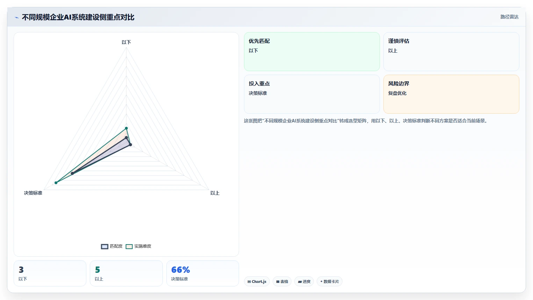The width and height of the screenshot is (533, 300).
Task: Open the 风险边界 card
Action: point(451,94)
